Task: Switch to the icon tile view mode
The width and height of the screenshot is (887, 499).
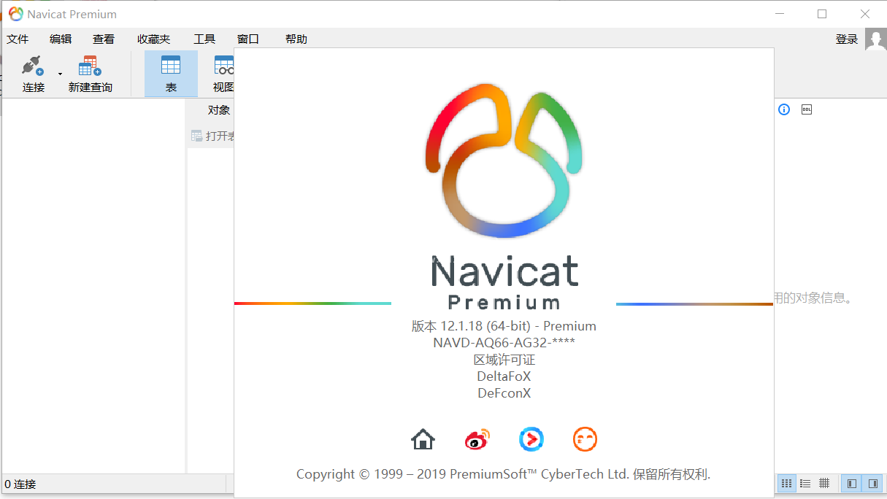Action: 786,483
